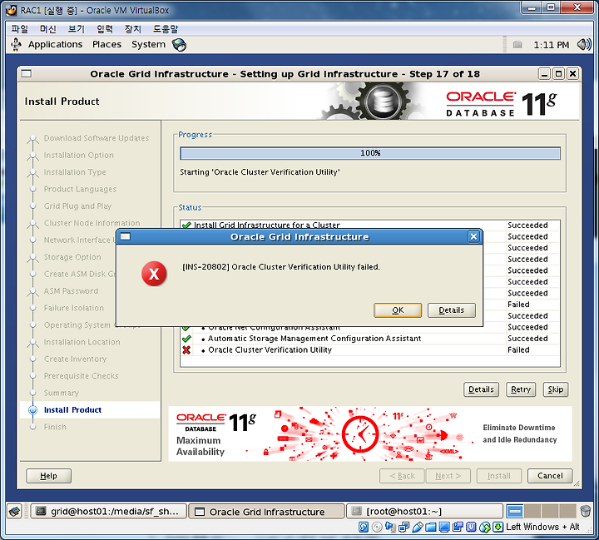The image size is (599, 540).
Task: Open error dialog window menu icon
Action: point(126,236)
